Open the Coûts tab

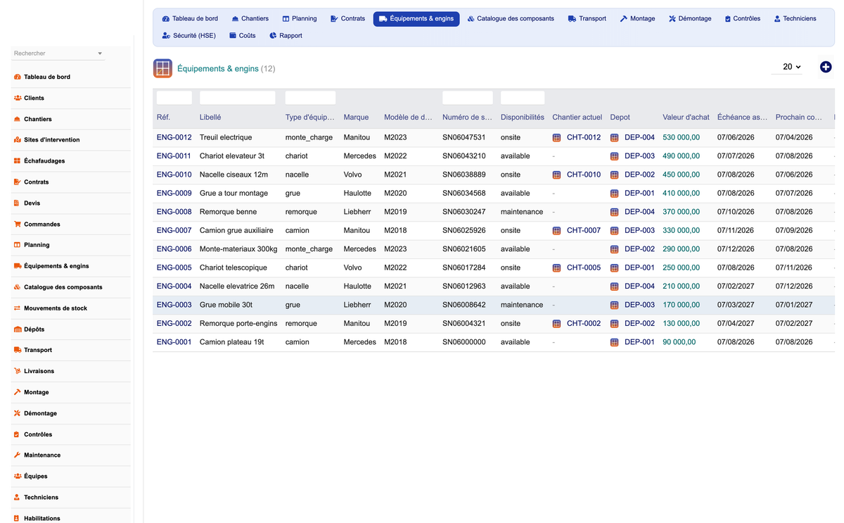(243, 35)
